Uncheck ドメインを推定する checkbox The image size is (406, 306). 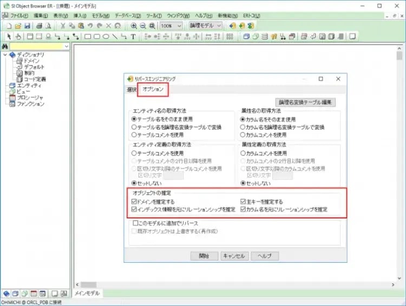tap(134, 201)
